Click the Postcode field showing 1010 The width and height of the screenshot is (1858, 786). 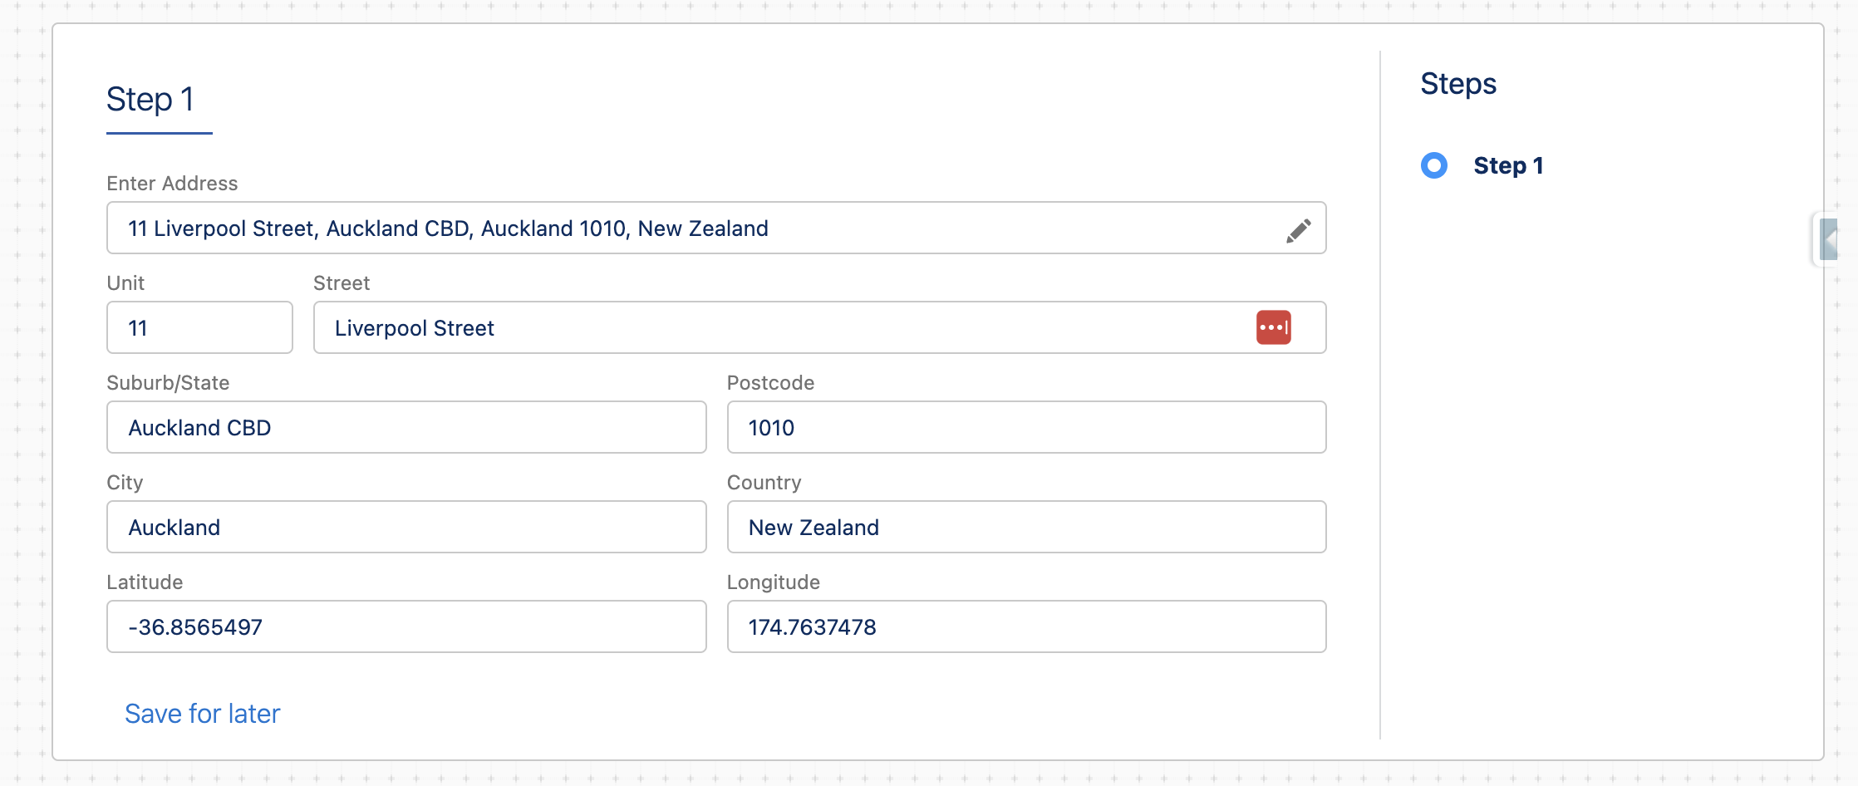click(1026, 427)
